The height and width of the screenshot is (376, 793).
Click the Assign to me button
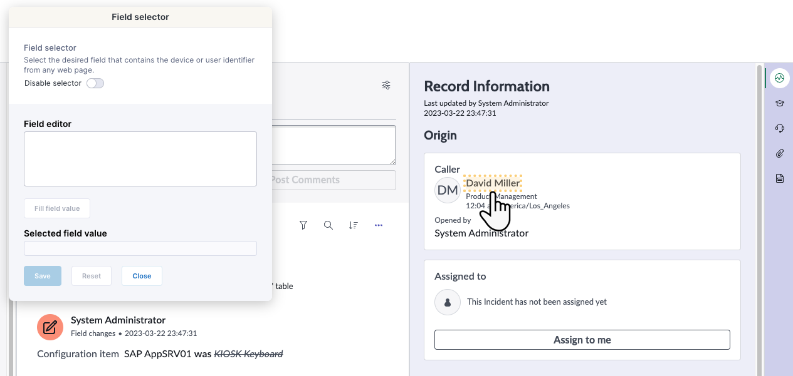click(582, 340)
